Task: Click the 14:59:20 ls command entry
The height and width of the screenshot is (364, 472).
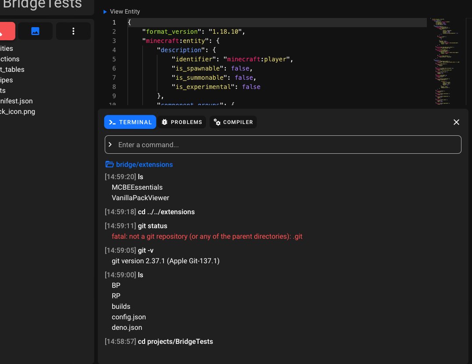Action: [x=124, y=177]
